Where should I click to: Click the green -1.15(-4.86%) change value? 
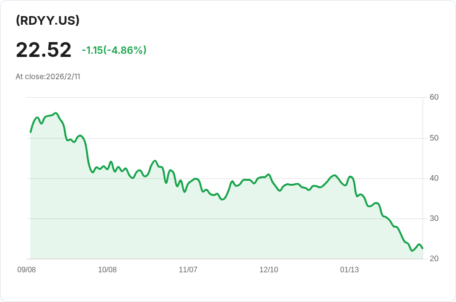114,50
